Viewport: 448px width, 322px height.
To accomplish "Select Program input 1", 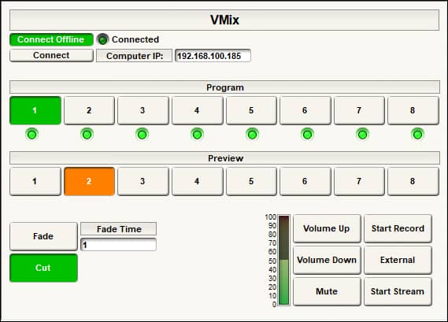I will [35, 110].
